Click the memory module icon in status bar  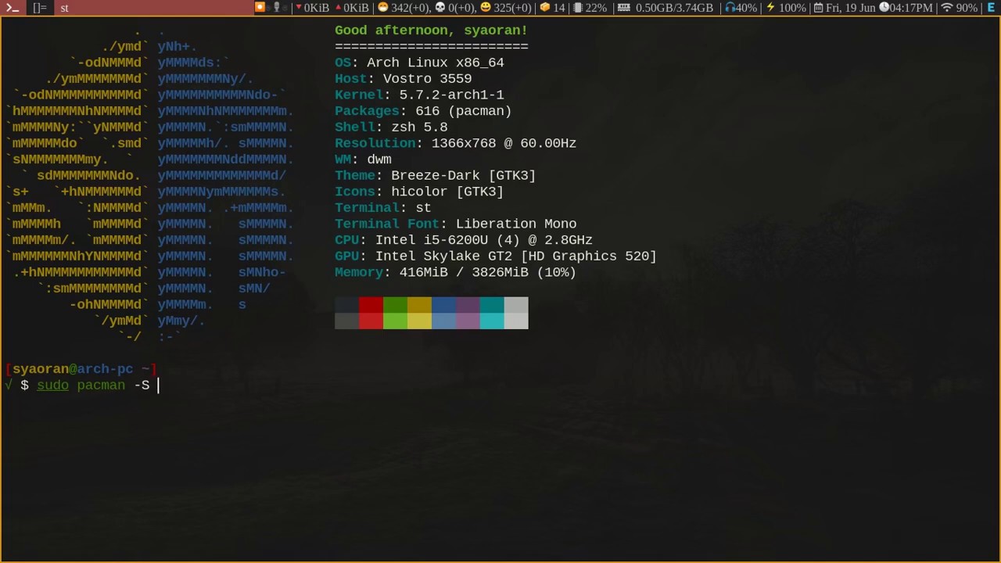click(624, 8)
